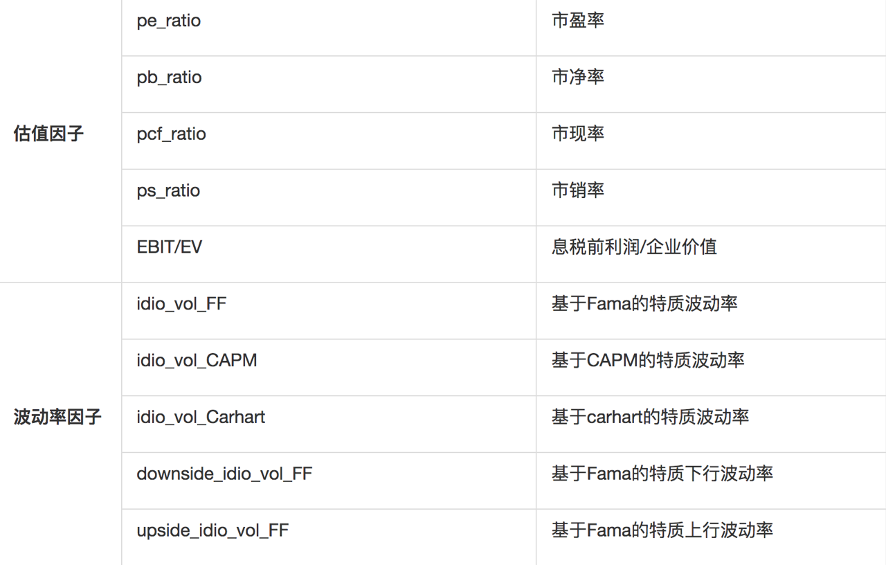
Task: Click 基于CAPM的特质波动率 description
Action: (x=648, y=361)
